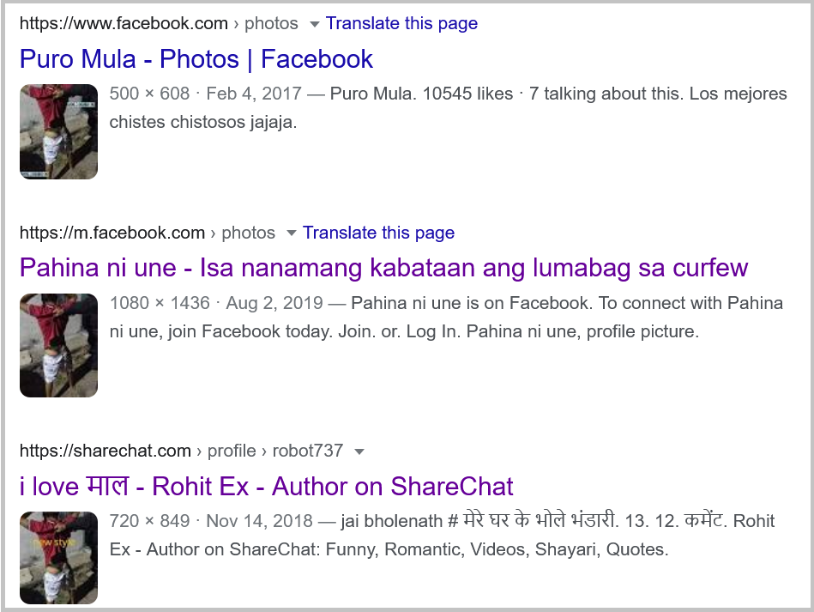Open the Pahina ni une result thumbnail
This screenshot has height=612, width=814.
(58, 345)
